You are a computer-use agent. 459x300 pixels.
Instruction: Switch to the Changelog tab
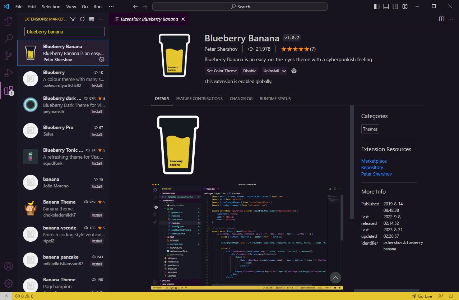pyautogui.click(x=241, y=99)
